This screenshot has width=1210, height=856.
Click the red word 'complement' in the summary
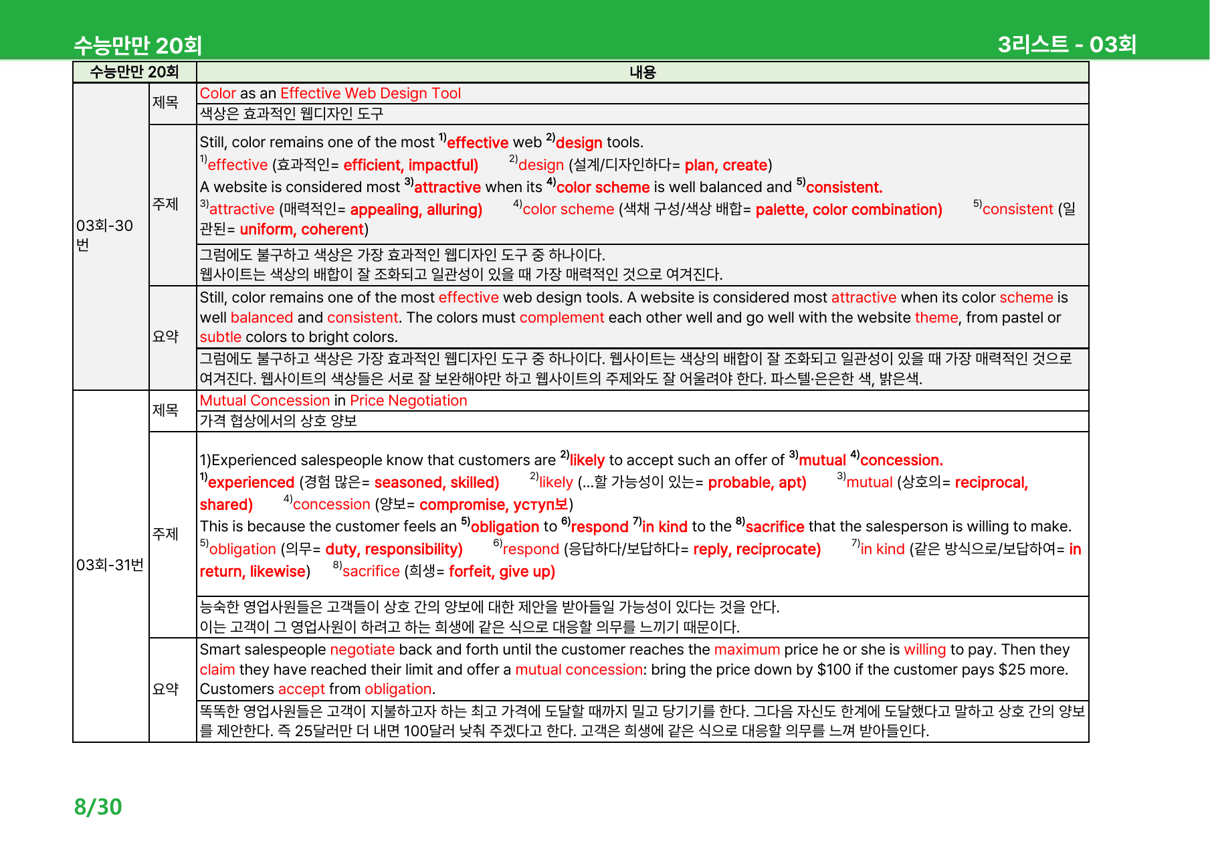pyautogui.click(x=562, y=318)
